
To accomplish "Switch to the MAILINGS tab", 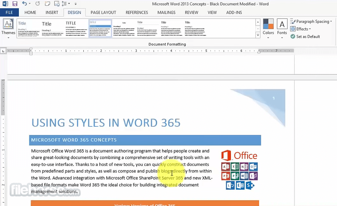I will [166, 12].
